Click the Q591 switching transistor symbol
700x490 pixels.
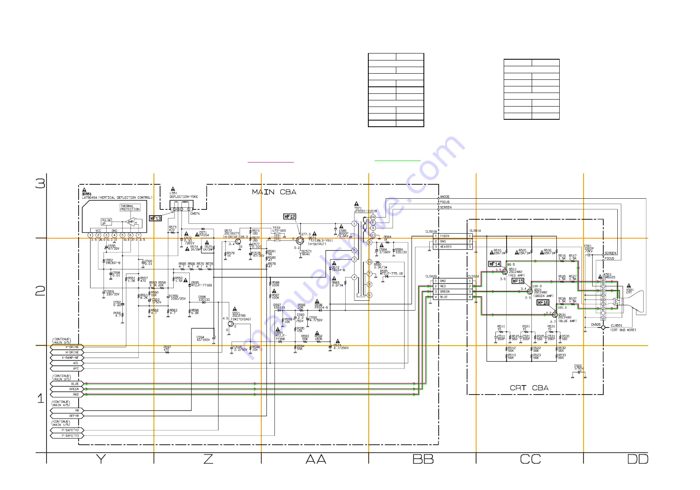231,324
